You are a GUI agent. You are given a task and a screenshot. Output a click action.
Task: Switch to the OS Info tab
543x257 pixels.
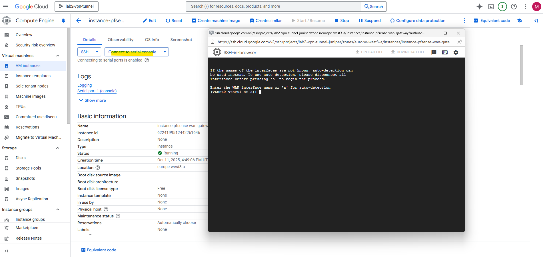tap(152, 40)
